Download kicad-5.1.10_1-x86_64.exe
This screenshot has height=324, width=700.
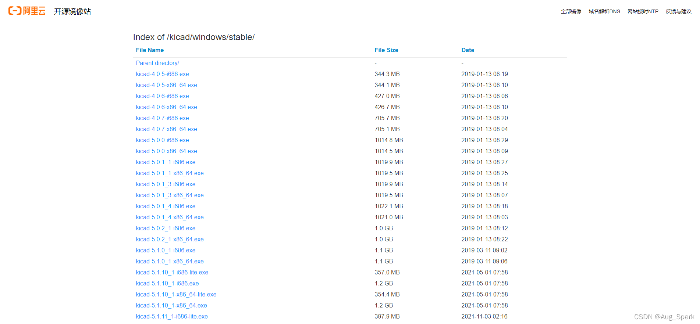pos(171,305)
